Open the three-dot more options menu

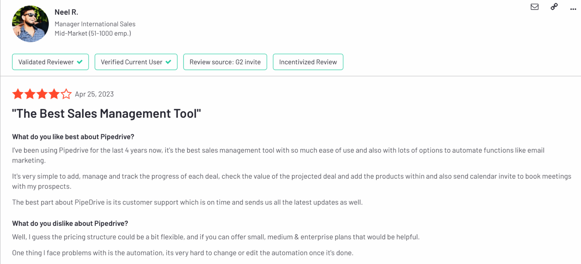tap(573, 9)
